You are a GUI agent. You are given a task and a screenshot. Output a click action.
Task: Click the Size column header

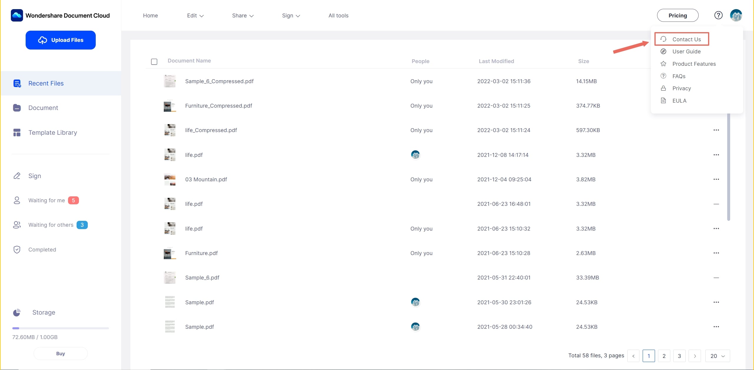583,61
